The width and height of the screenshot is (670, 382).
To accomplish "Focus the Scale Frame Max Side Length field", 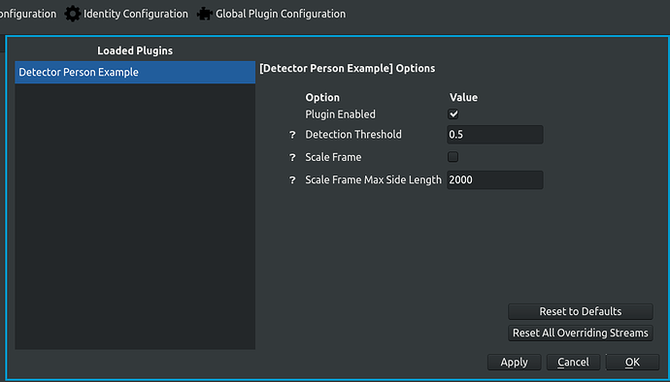I will coord(495,179).
